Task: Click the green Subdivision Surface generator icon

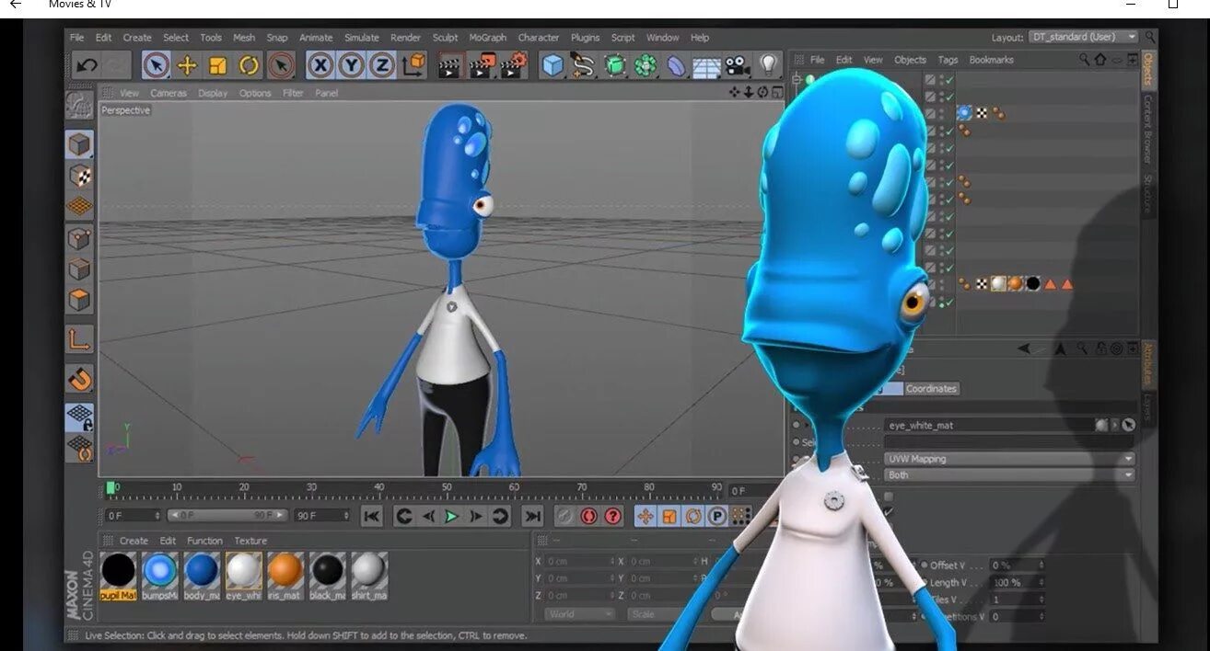Action: pyautogui.click(x=615, y=65)
